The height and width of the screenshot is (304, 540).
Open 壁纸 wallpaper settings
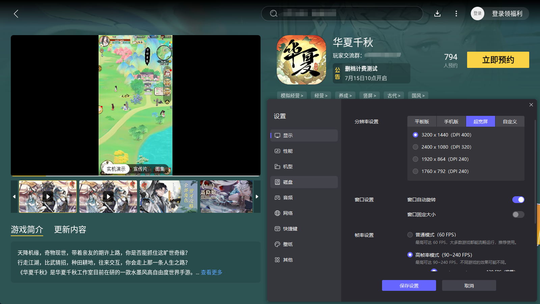pyautogui.click(x=304, y=244)
